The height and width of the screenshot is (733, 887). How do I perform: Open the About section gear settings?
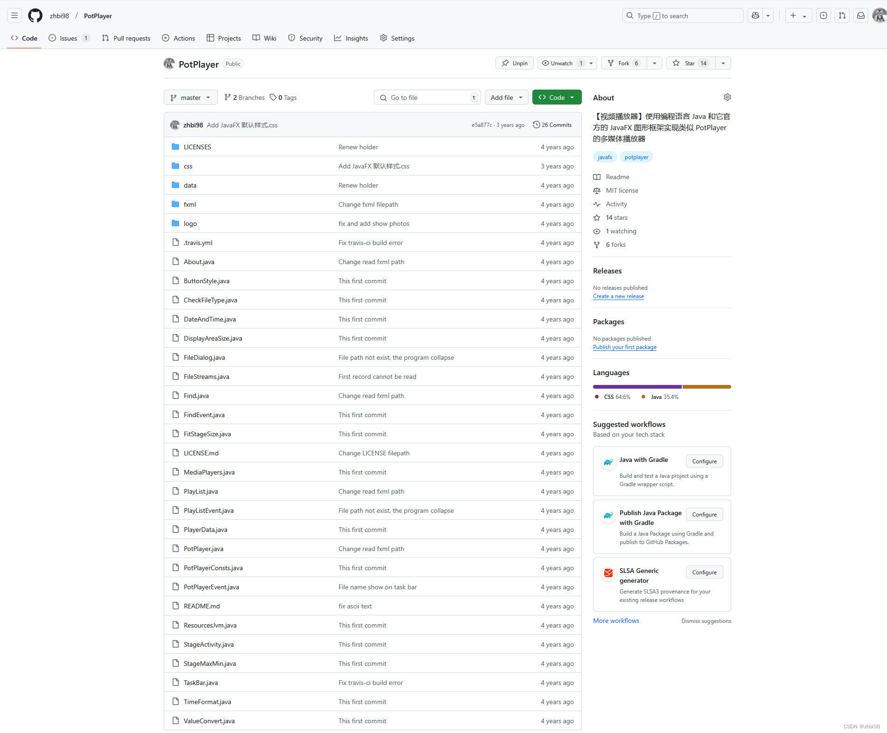coord(727,97)
